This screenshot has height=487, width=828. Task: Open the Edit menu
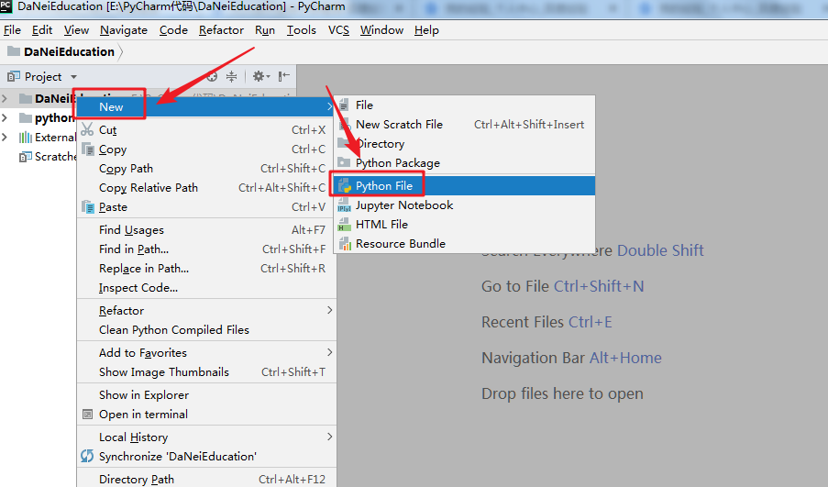tap(41, 30)
